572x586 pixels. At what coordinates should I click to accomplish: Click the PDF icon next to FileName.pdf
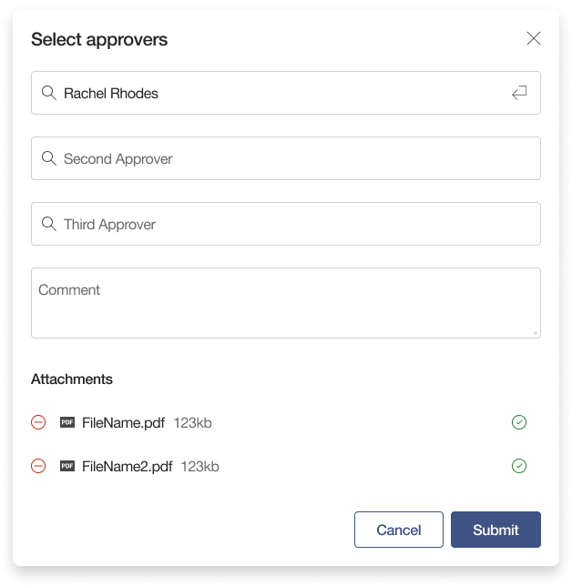pyautogui.click(x=67, y=422)
